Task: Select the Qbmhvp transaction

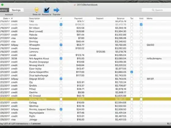Action: click(85, 106)
